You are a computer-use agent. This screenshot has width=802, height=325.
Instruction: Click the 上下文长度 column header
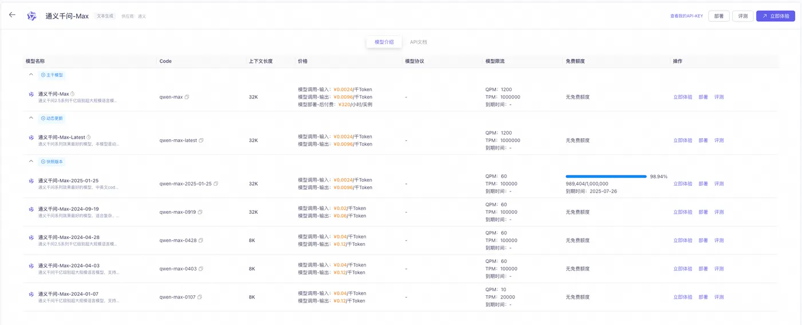click(261, 61)
